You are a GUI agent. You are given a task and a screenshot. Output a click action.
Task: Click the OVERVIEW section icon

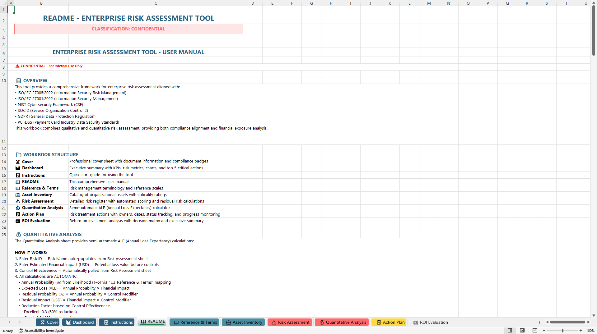coord(19,81)
